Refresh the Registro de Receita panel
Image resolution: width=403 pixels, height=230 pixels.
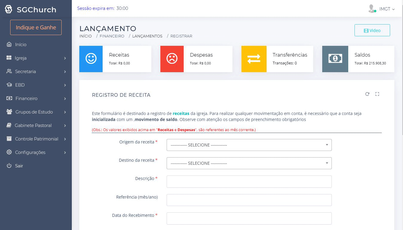(367, 94)
